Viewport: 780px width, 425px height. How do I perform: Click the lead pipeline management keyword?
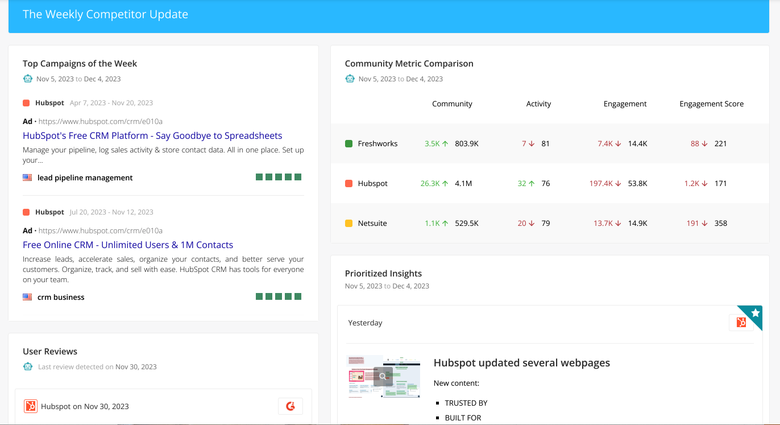[85, 178]
